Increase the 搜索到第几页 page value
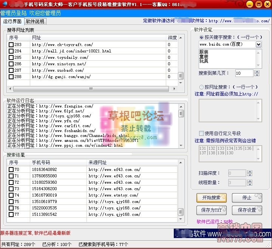Image resolution: width=272 pixels, height=249 pixels. click(257, 72)
